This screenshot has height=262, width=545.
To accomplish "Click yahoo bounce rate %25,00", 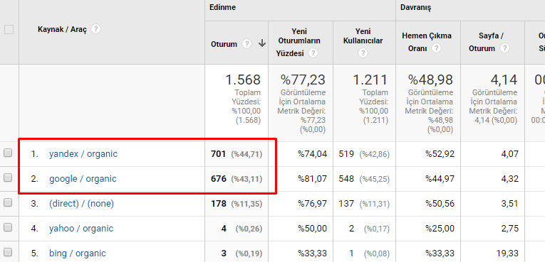I will click(x=440, y=229).
